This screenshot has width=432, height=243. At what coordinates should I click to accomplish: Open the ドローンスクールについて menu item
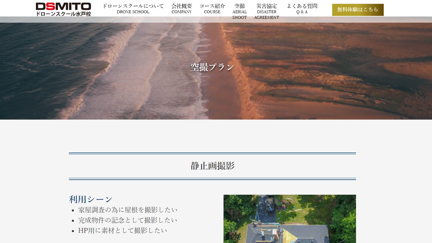coord(133,9)
